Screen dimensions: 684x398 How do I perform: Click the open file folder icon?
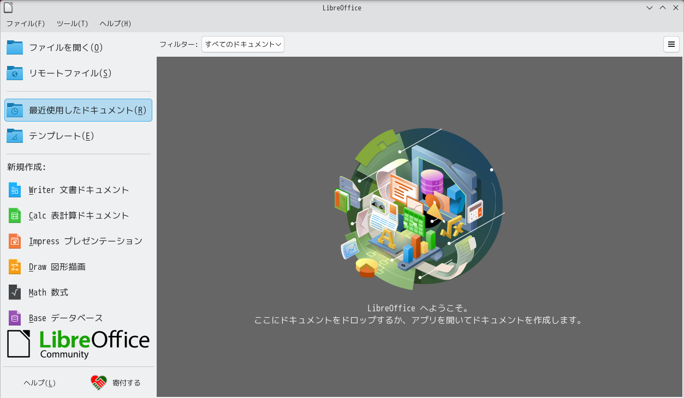point(14,47)
